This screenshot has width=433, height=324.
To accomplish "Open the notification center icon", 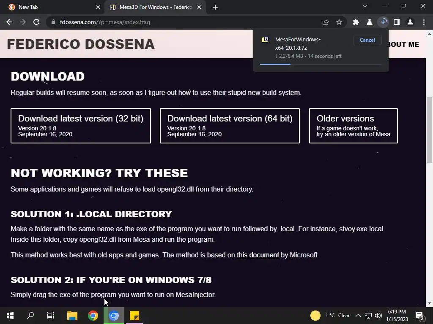I will click(420, 316).
